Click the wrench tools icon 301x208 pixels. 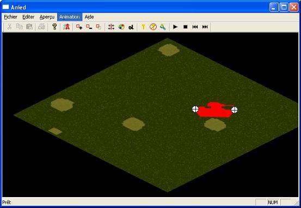tap(163, 27)
